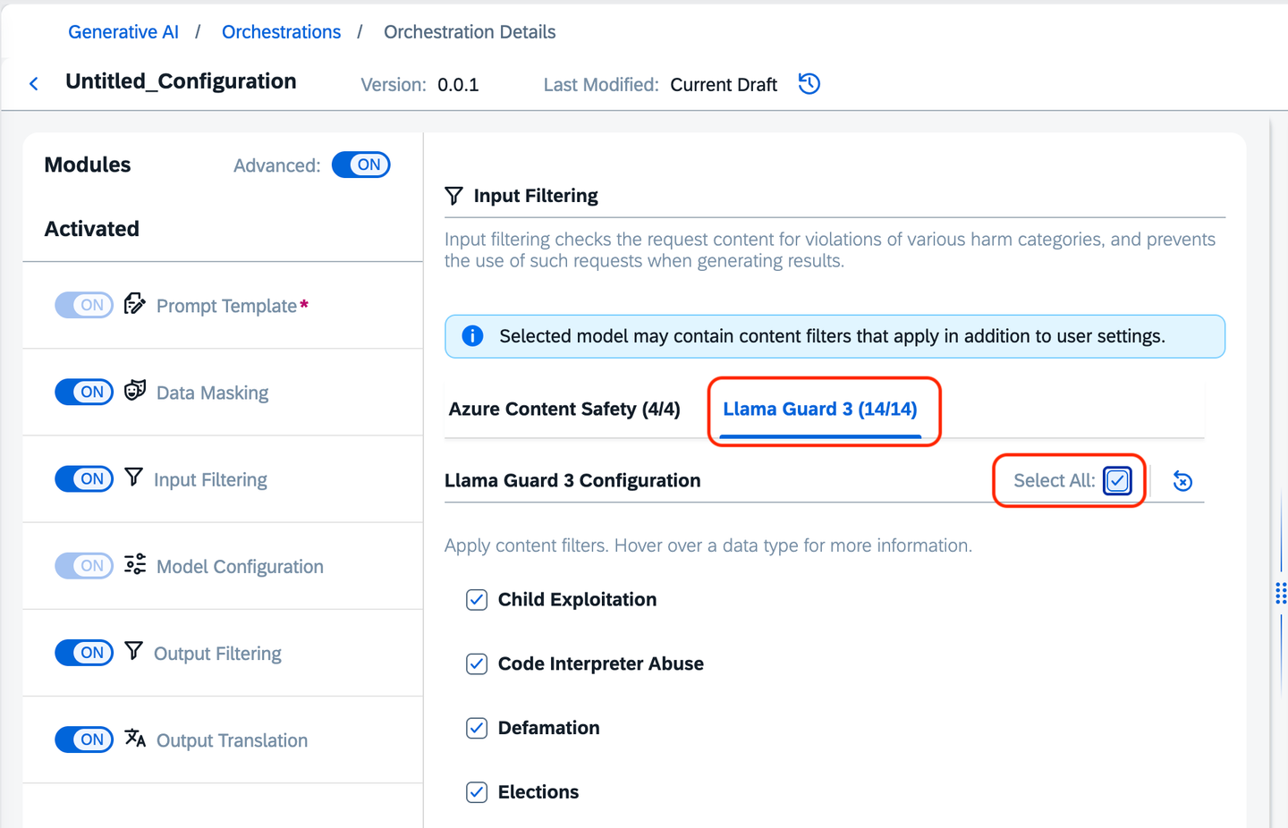
Task: Click the Activated section label
Action: [92, 229]
